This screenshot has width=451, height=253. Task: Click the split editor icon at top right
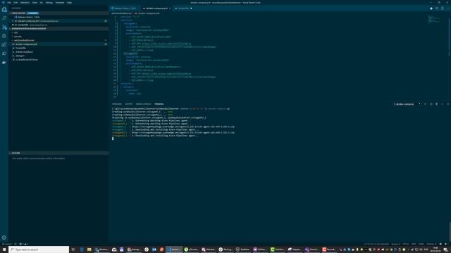coord(443,8)
